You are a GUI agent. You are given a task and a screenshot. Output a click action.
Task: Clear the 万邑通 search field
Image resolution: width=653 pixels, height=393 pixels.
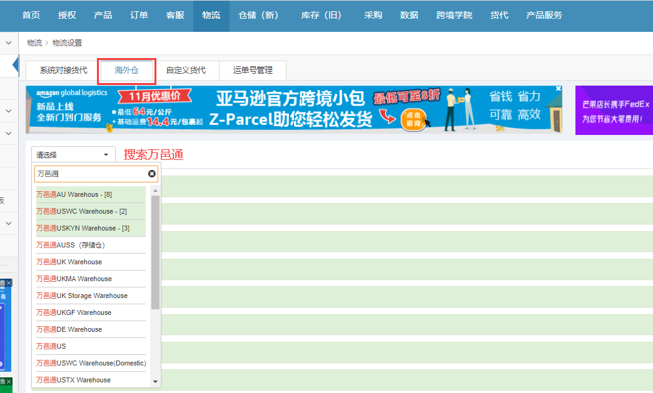[x=152, y=174]
